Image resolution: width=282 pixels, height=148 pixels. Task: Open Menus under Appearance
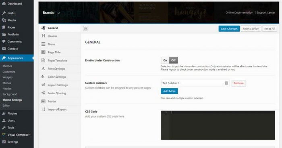(x=7, y=83)
